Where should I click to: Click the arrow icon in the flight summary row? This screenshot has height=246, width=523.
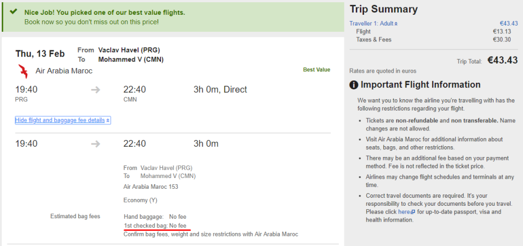tap(96, 90)
